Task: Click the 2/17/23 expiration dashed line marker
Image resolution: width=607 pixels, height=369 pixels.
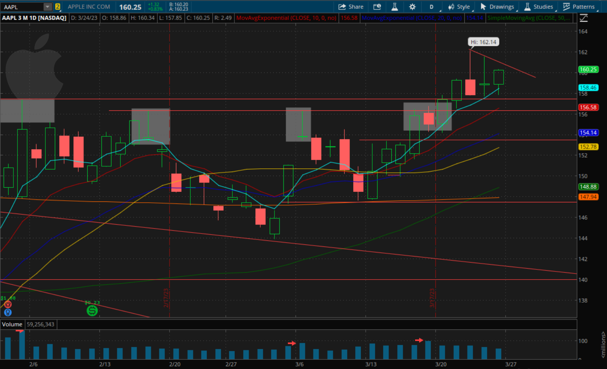Action: coord(166,298)
